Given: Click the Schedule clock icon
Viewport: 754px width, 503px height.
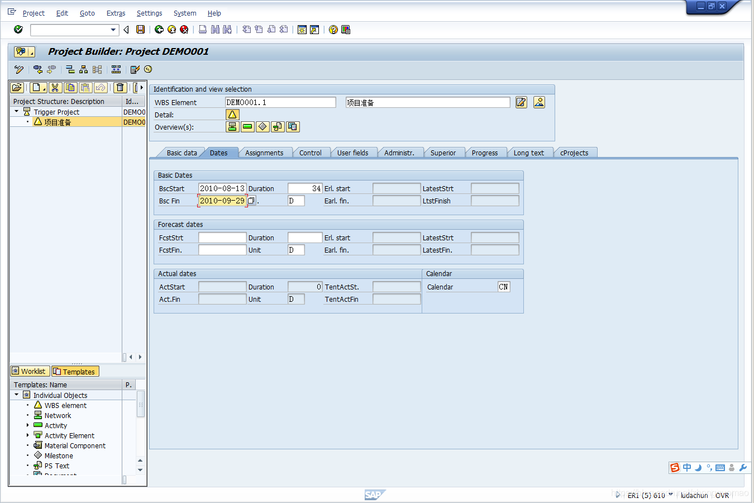Looking at the screenshot, I should (x=148, y=69).
